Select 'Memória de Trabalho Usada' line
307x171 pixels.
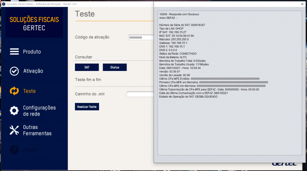point(184,64)
